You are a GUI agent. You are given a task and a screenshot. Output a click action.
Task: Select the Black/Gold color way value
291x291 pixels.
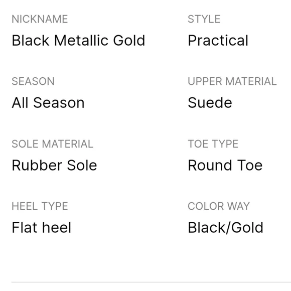click(225, 228)
